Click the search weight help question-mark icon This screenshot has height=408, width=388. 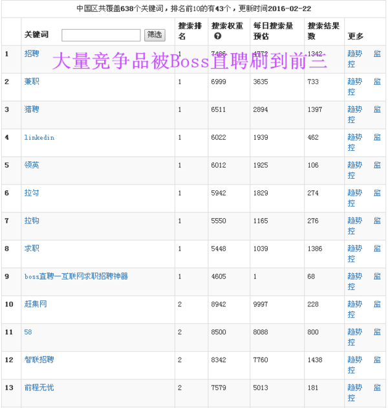tap(218, 36)
